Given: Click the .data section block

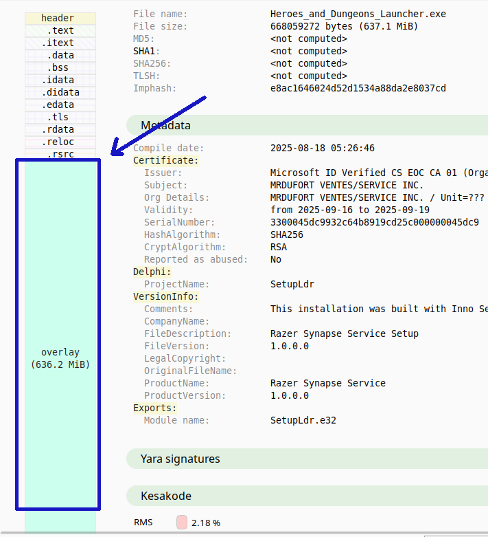Looking at the screenshot, I should (60, 55).
